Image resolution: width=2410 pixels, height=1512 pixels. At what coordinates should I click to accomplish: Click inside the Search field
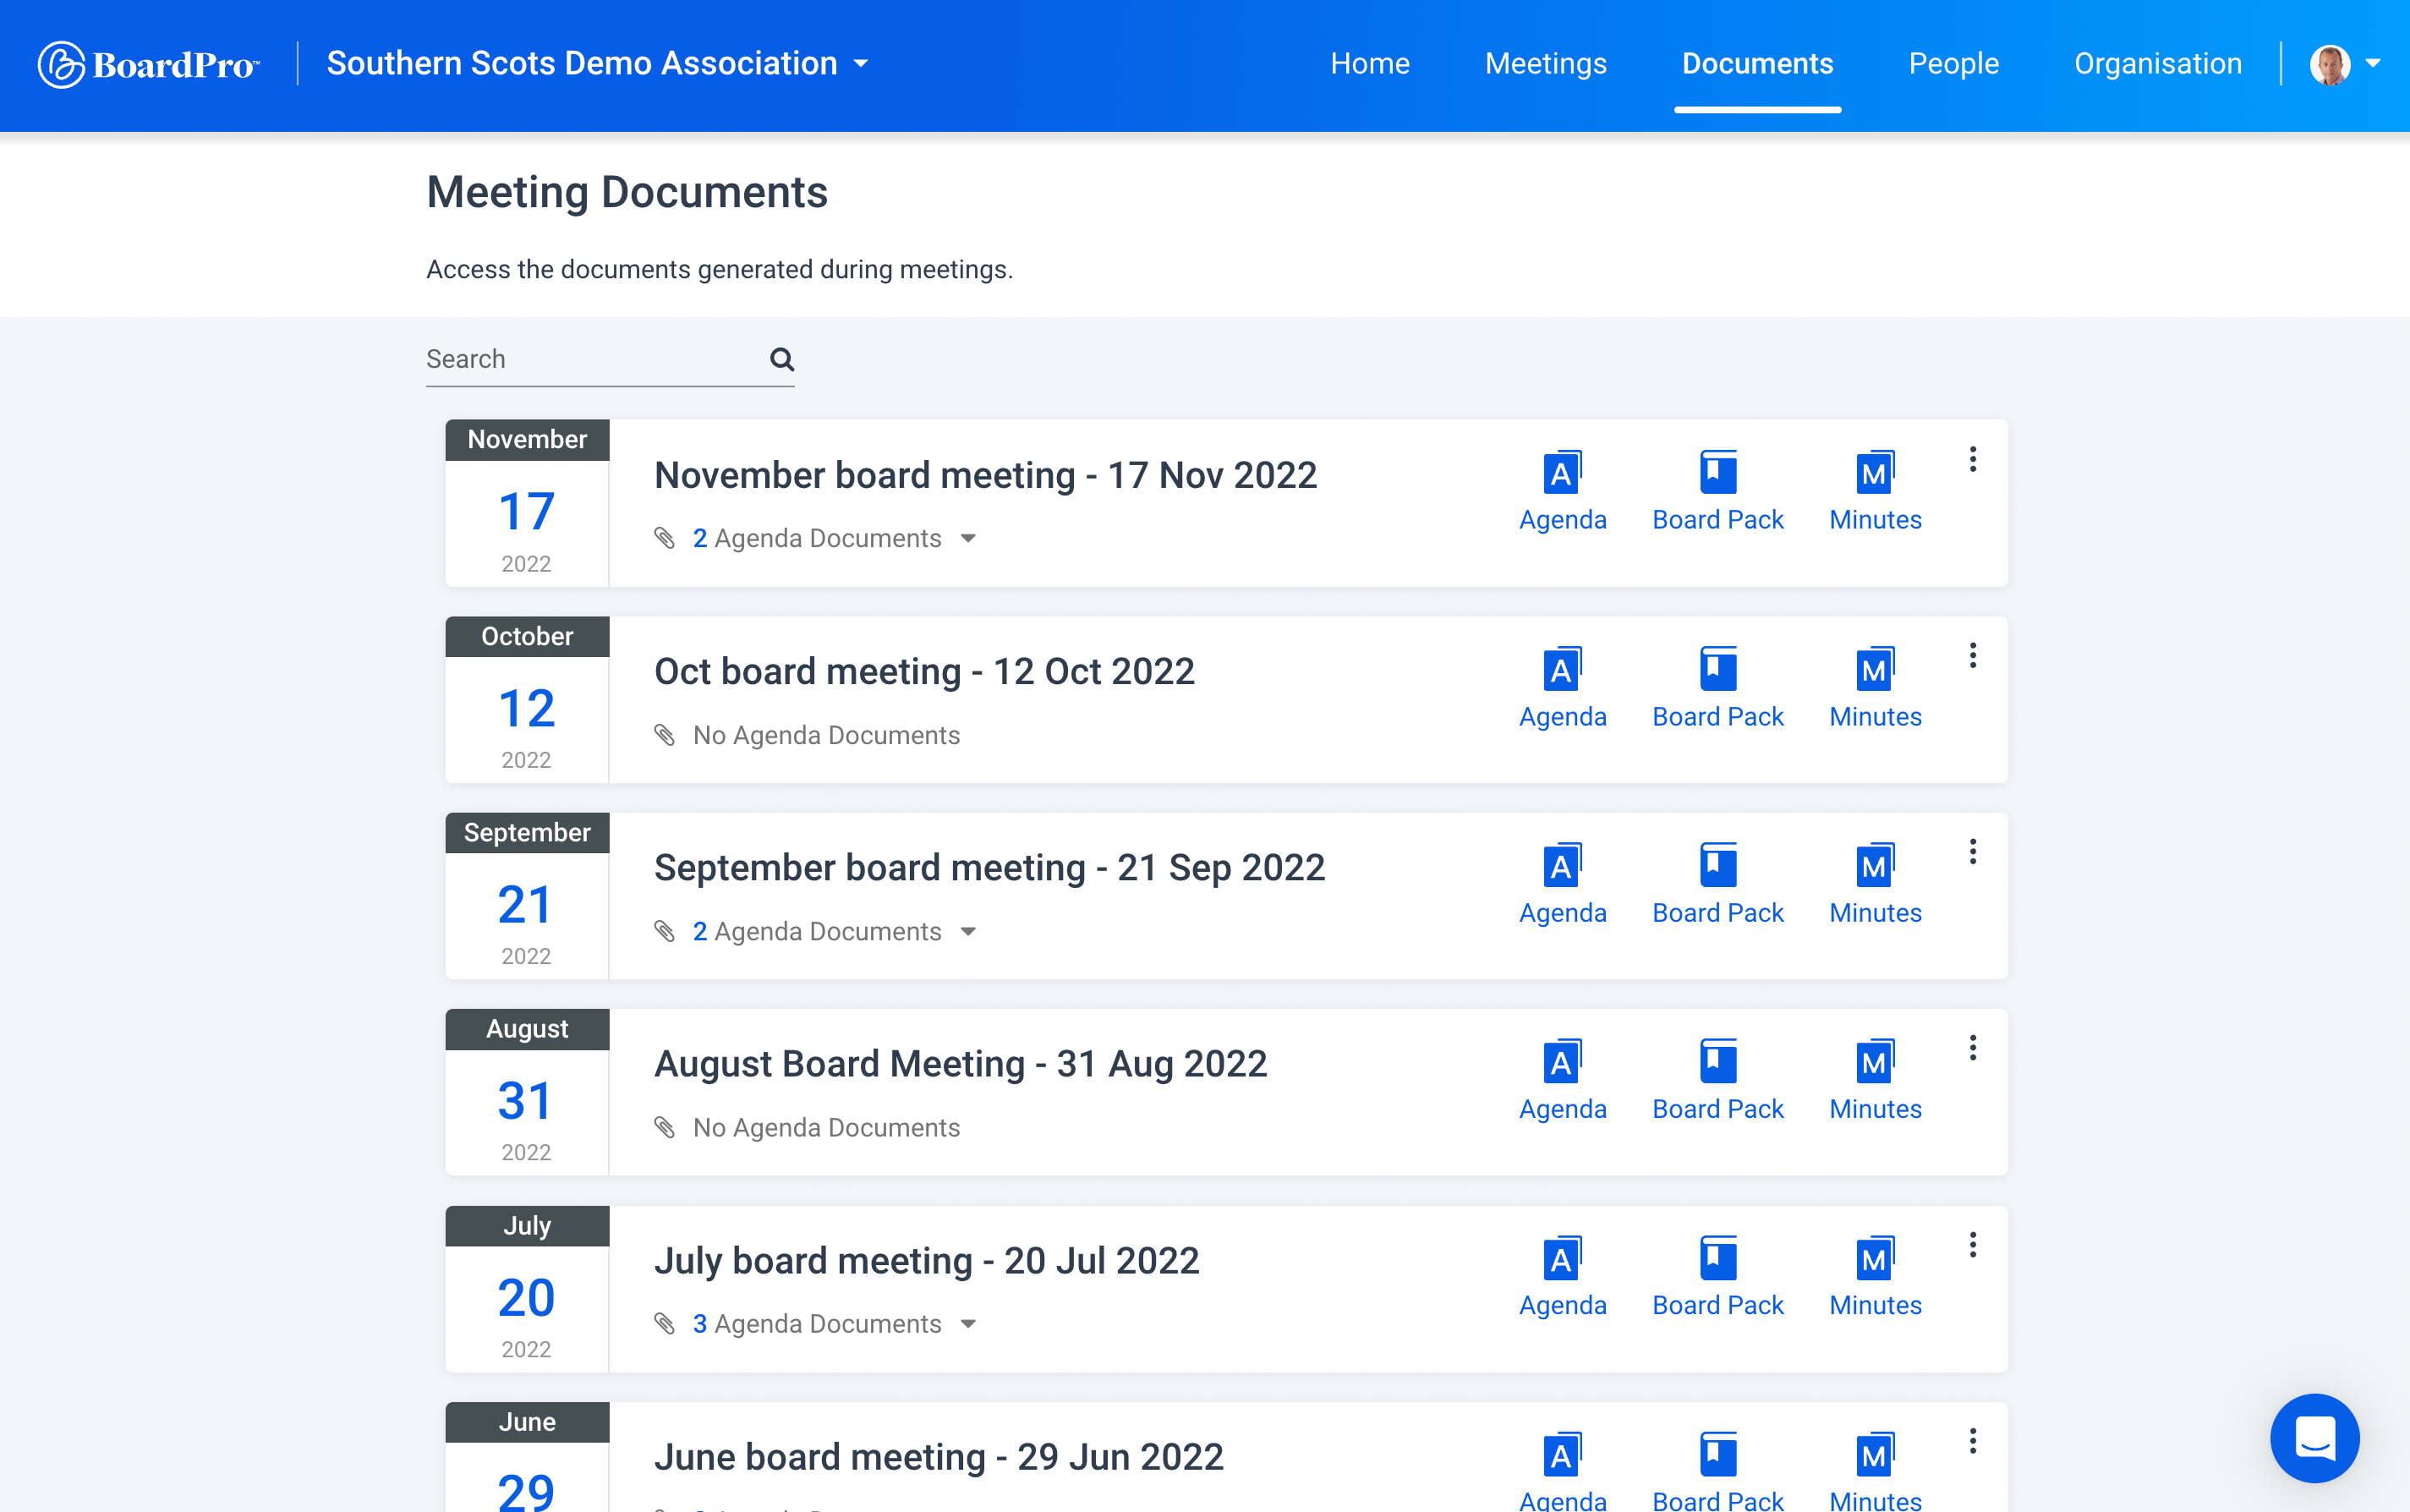580,358
